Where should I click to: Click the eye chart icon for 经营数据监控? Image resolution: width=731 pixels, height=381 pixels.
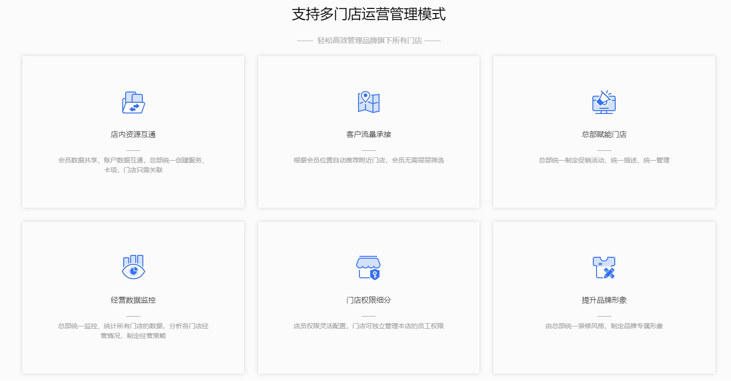pyautogui.click(x=134, y=268)
